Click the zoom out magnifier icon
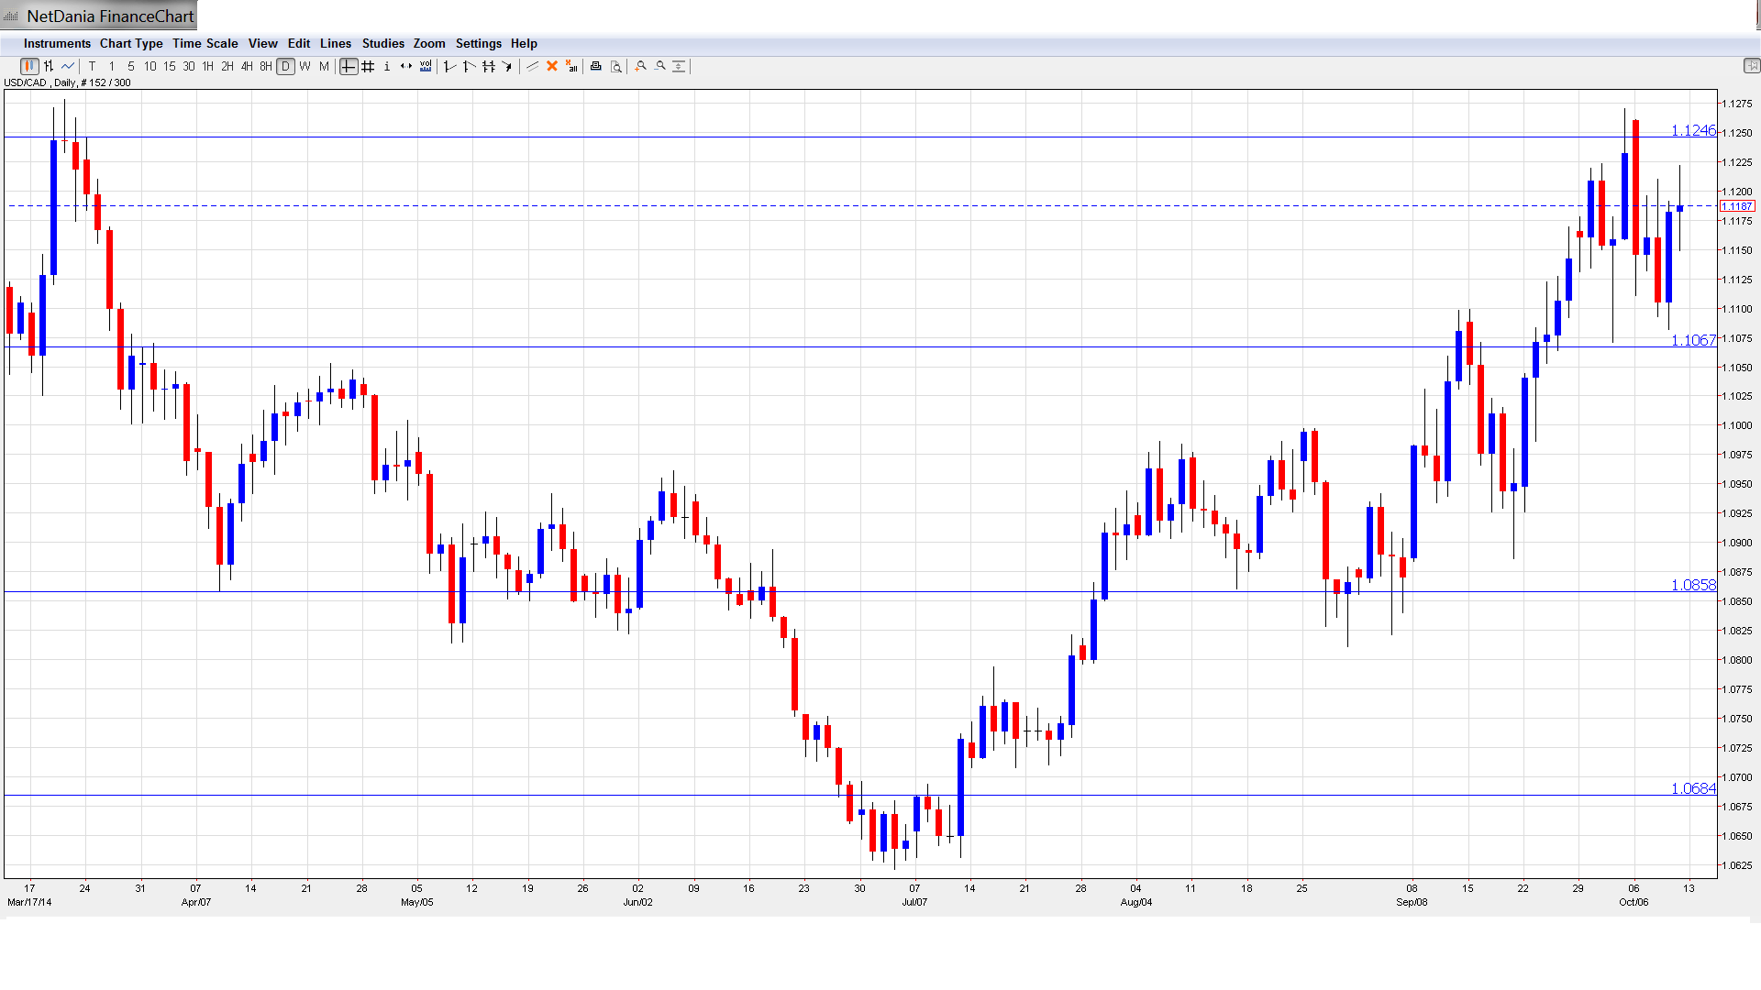 [x=660, y=66]
